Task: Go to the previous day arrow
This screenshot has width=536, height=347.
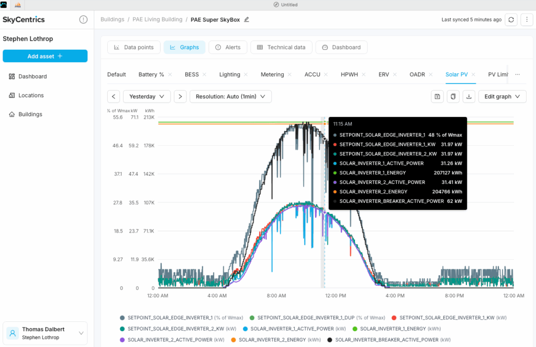Action: [114, 97]
